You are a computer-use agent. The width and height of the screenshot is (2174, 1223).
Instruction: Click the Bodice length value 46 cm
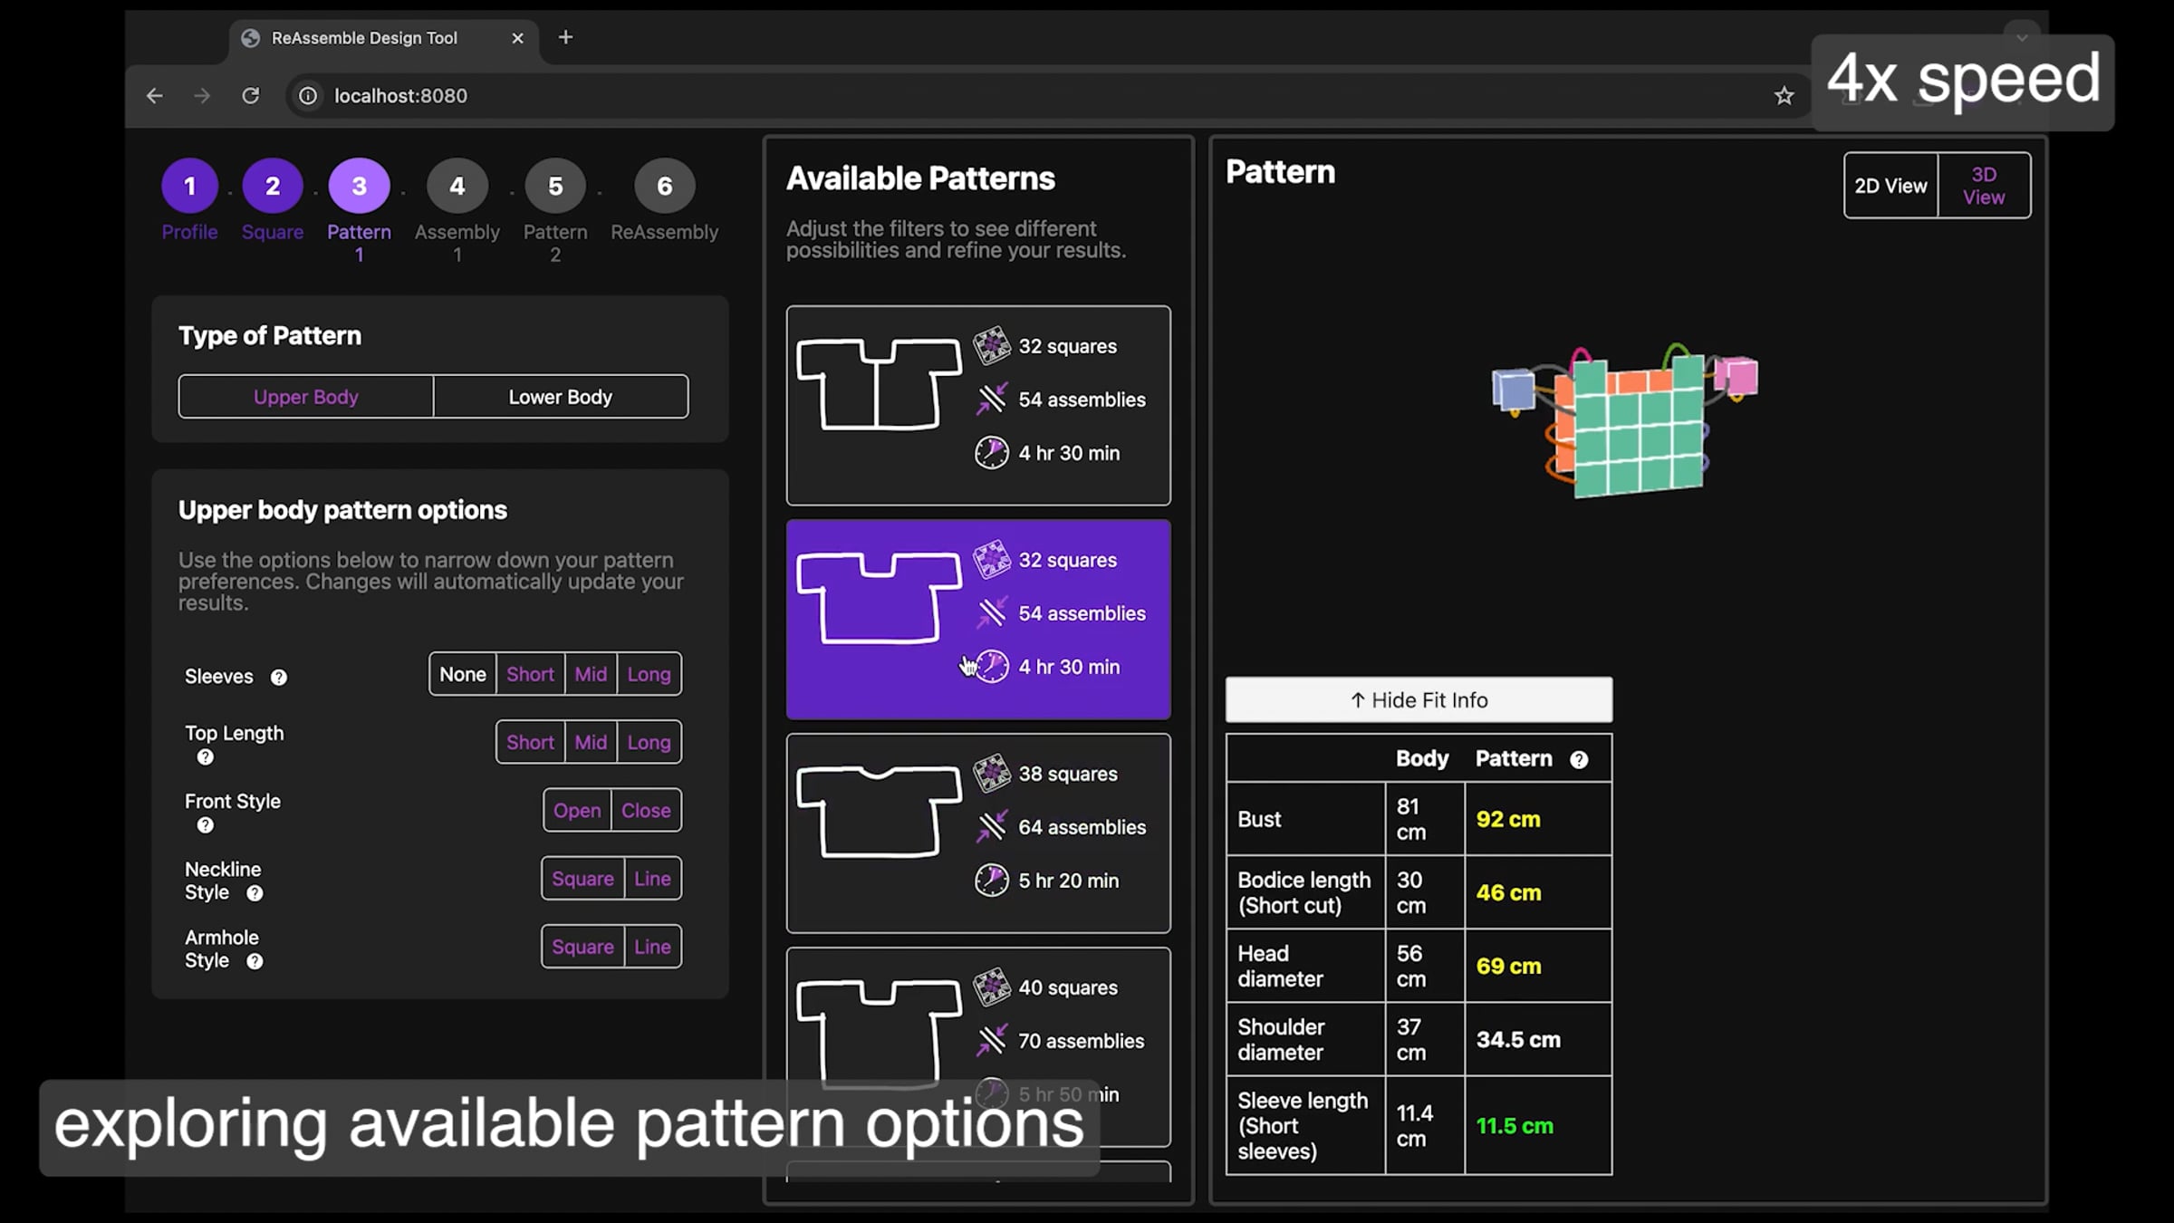click(1508, 893)
